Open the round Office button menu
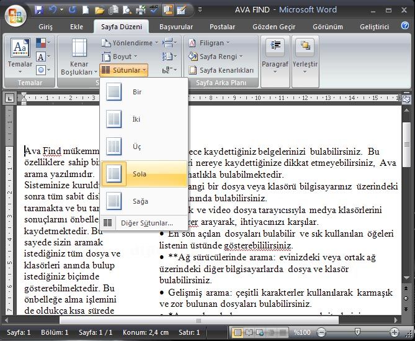Image resolution: width=415 pixels, height=341 pixels. click(16, 16)
